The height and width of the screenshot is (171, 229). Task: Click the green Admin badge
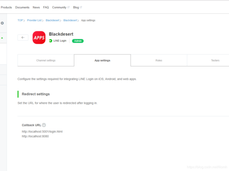click(x=78, y=41)
